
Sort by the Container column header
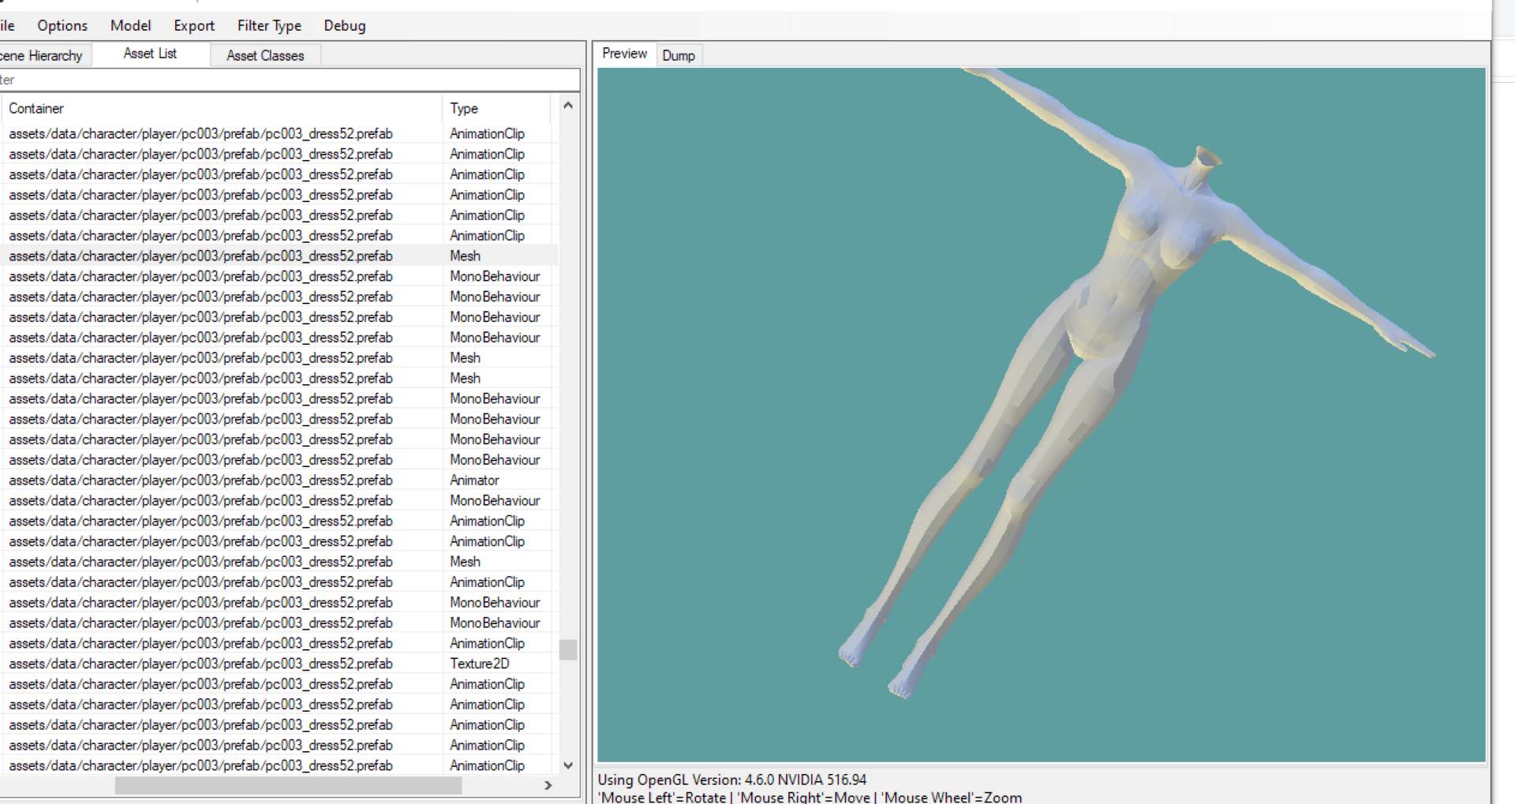pos(221,108)
